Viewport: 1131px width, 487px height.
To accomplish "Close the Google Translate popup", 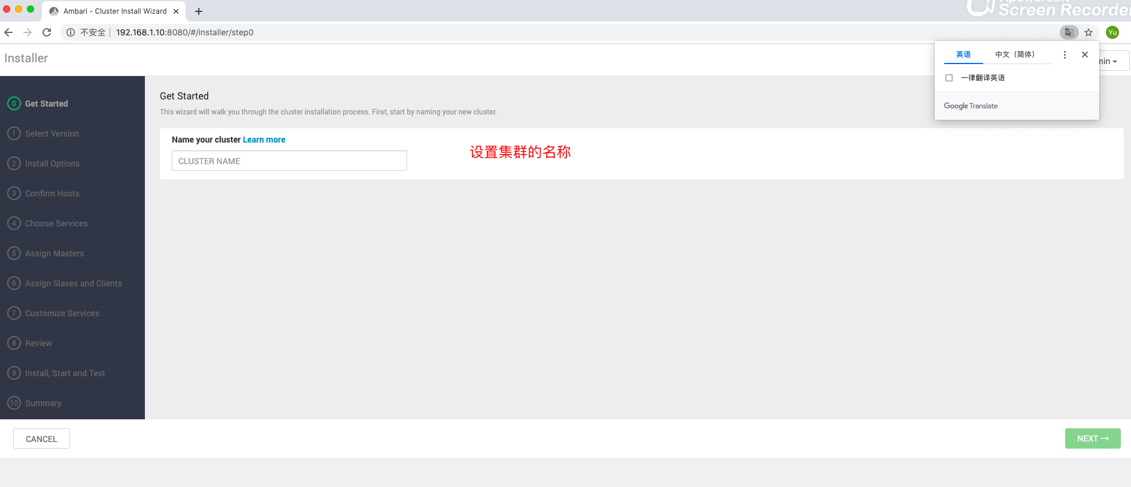I will pyautogui.click(x=1085, y=55).
